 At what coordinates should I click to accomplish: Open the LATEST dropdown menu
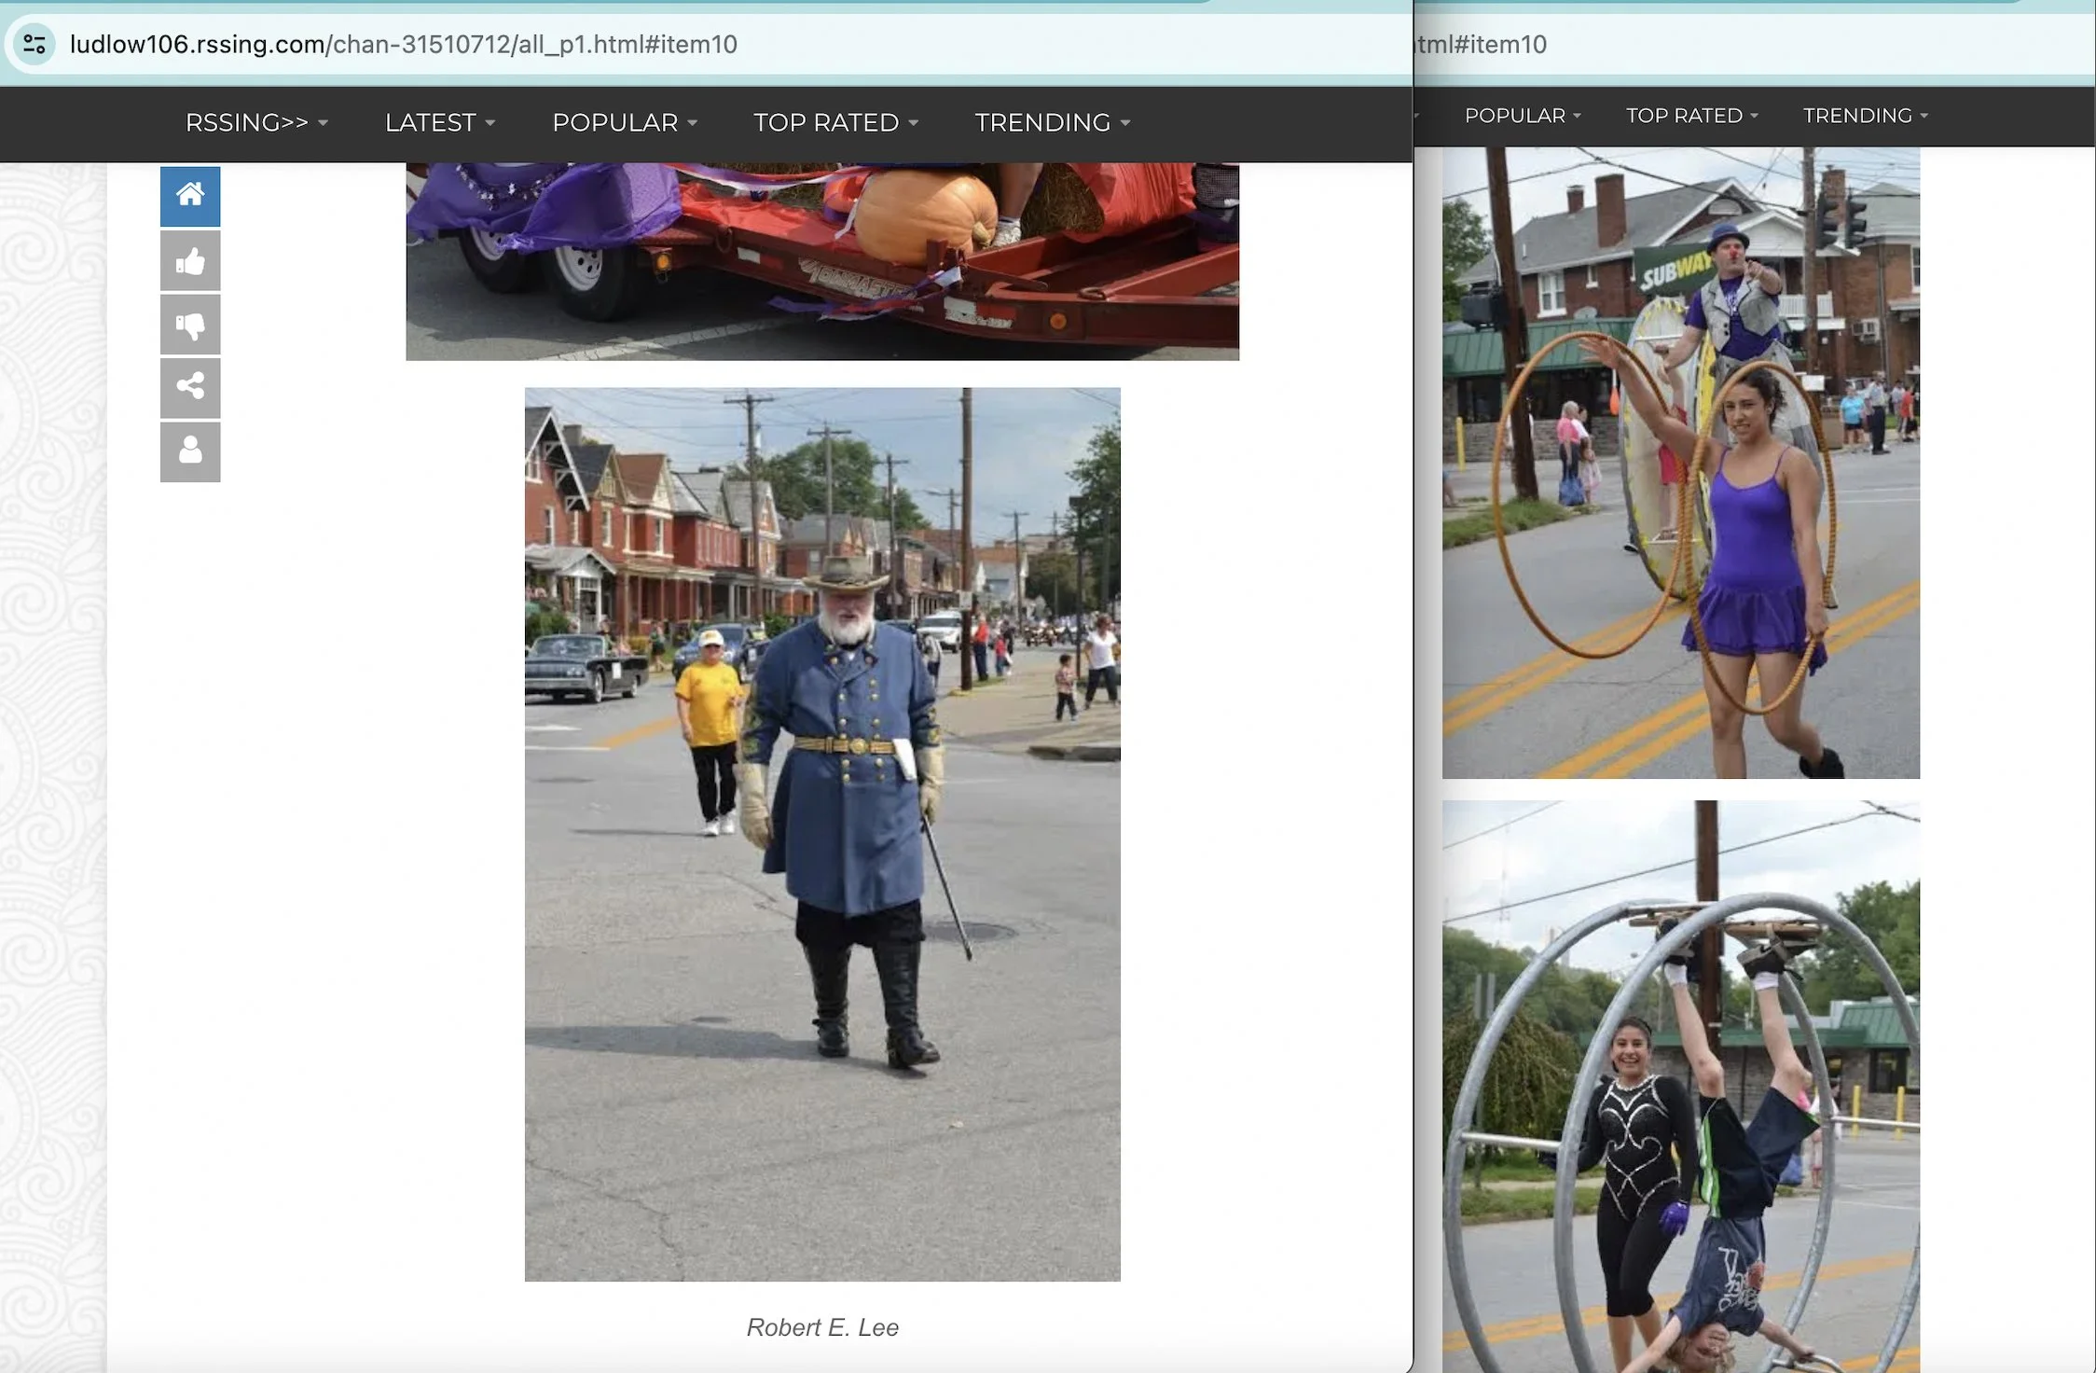(x=440, y=122)
